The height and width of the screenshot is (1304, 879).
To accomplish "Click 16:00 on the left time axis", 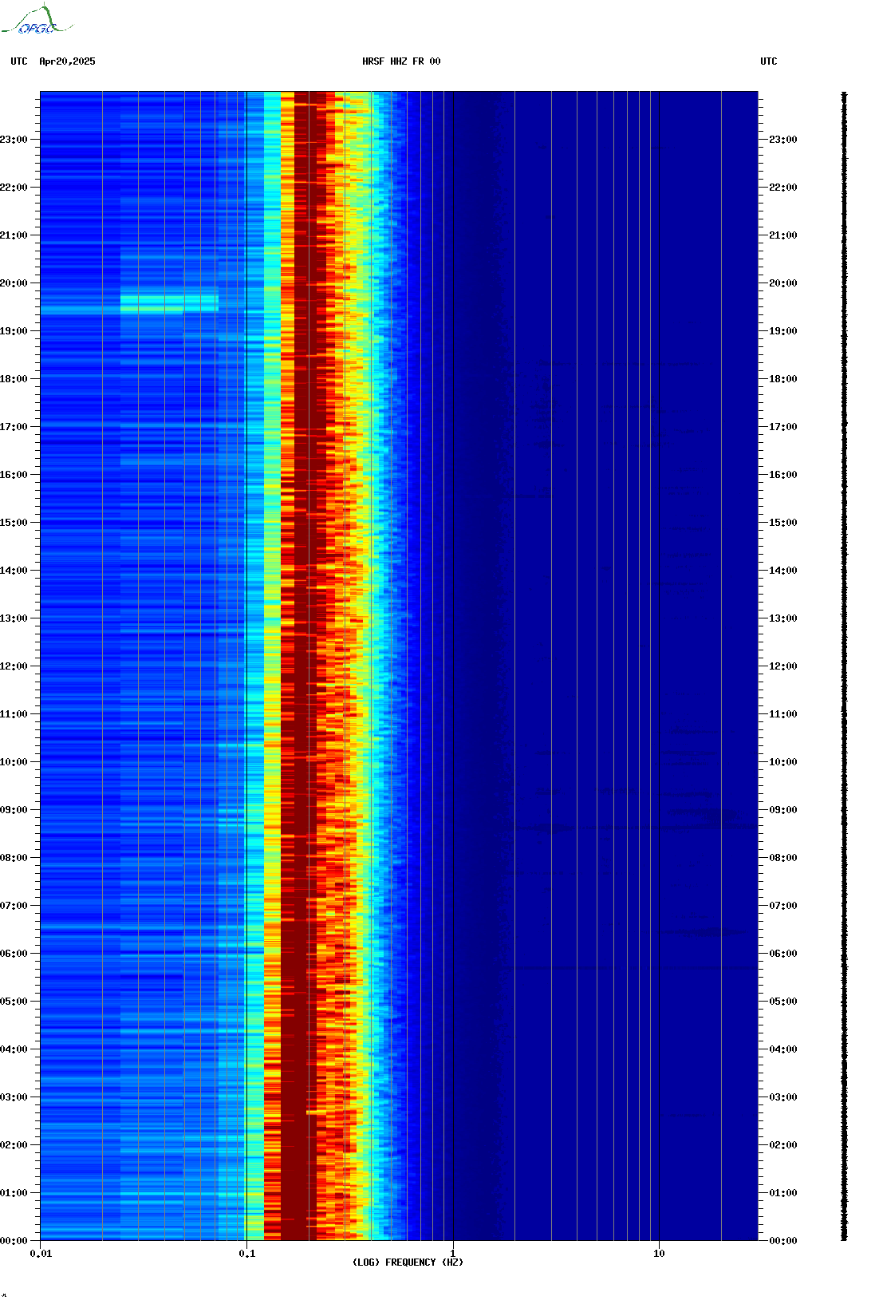I will [14, 475].
